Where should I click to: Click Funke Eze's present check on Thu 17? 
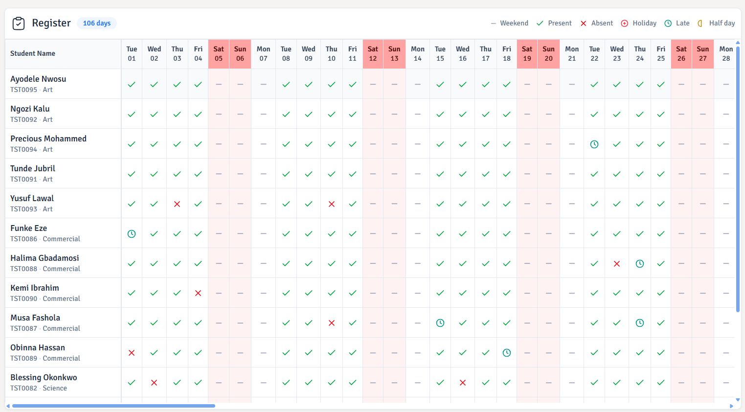point(486,234)
